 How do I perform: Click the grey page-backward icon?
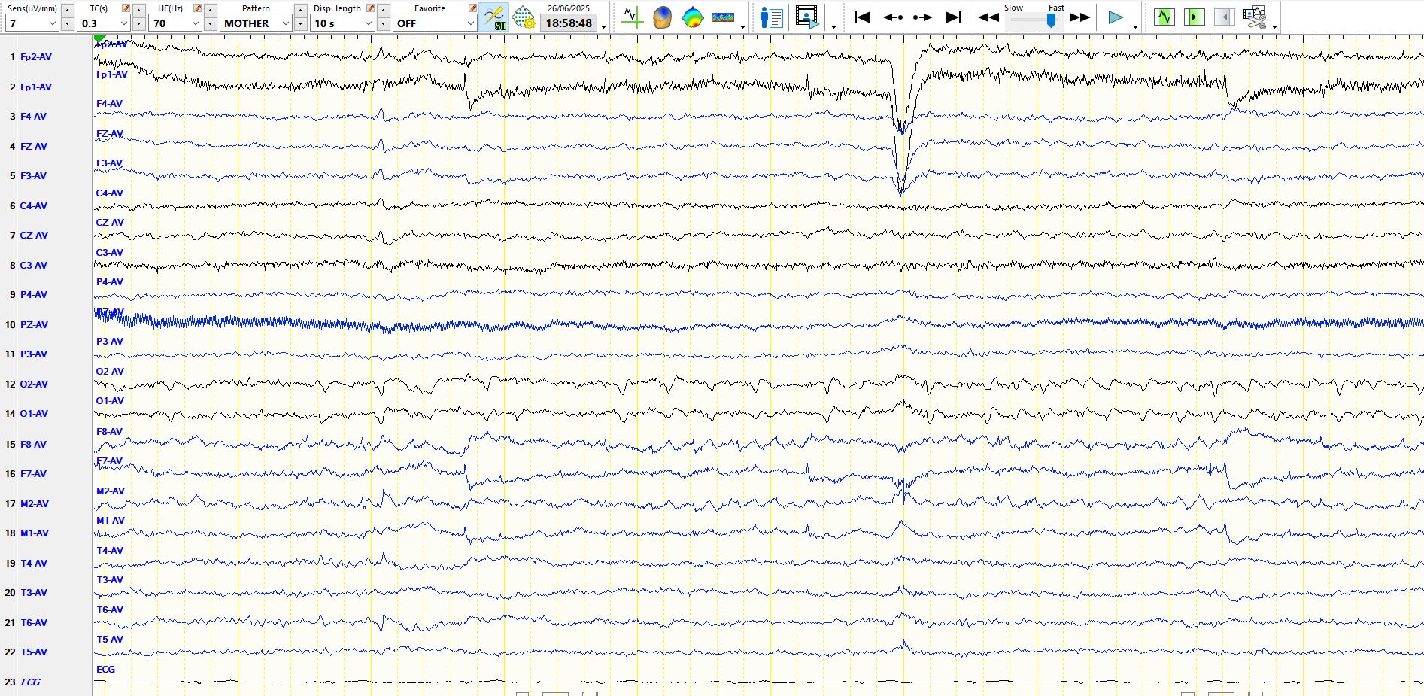click(x=1224, y=17)
